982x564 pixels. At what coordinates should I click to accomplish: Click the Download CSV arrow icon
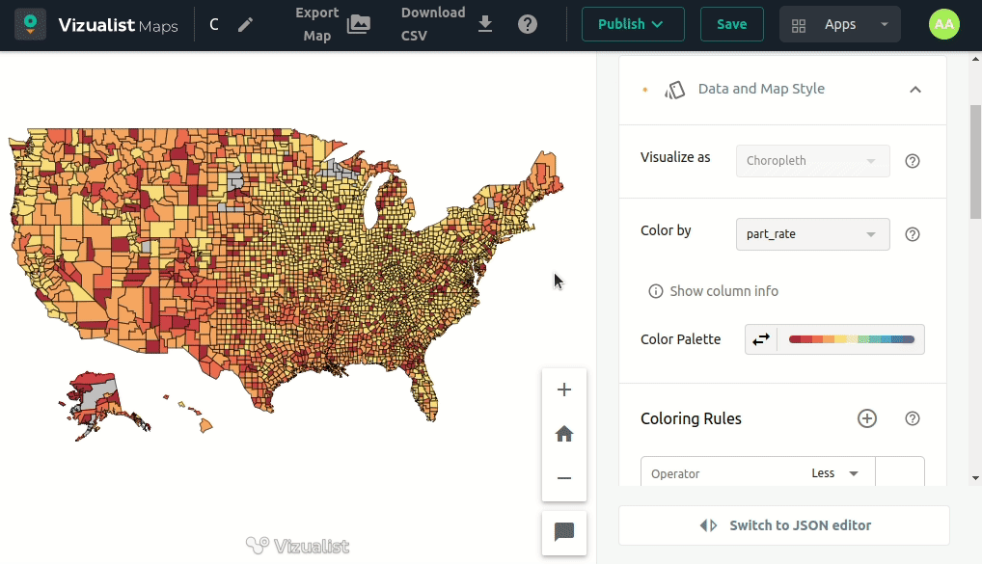point(485,24)
